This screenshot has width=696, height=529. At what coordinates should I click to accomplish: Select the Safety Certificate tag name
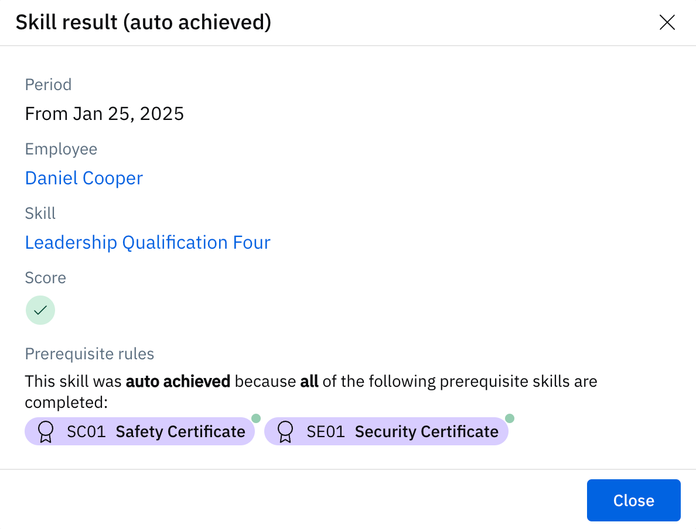[180, 432]
